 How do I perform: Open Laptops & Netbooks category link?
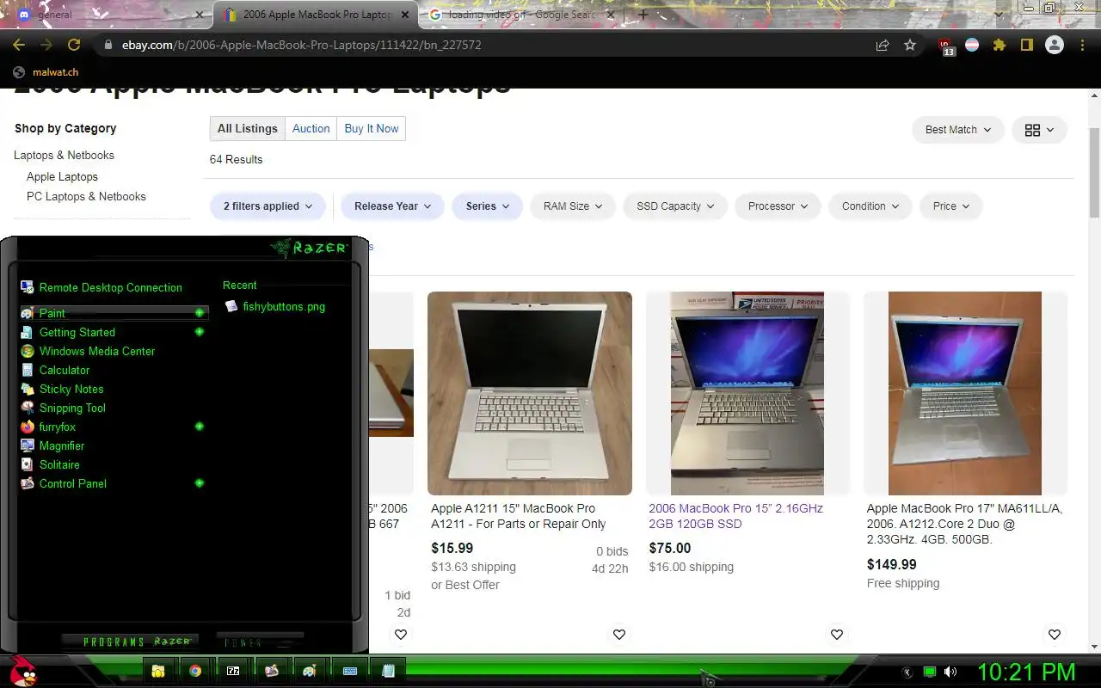(x=64, y=155)
